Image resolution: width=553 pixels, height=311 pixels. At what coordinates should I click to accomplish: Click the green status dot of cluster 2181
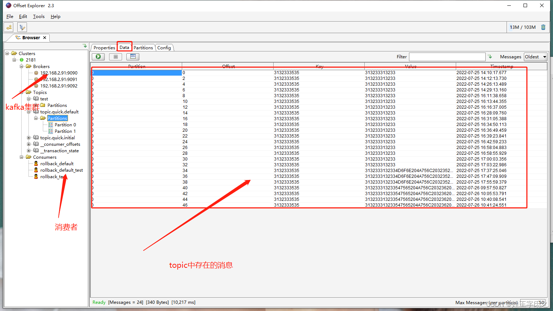pyautogui.click(x=22, y=60)
